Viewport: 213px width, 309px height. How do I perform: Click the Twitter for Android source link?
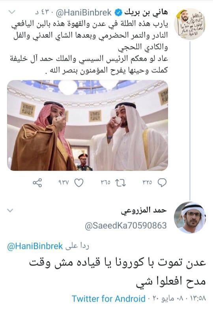pyautogui.click(x=108, y=299)
